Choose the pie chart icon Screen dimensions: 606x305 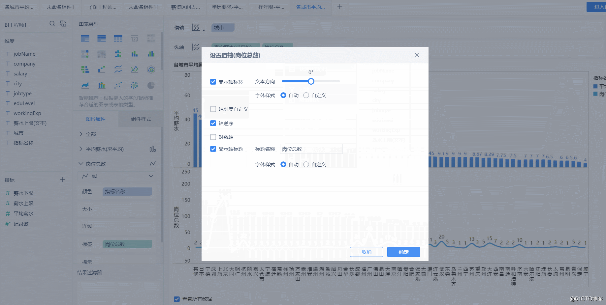pyautogui.click(x=151, y=85)
